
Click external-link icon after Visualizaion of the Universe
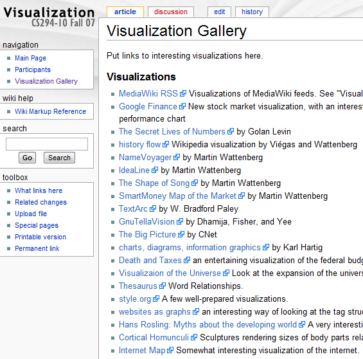[226, 273]
